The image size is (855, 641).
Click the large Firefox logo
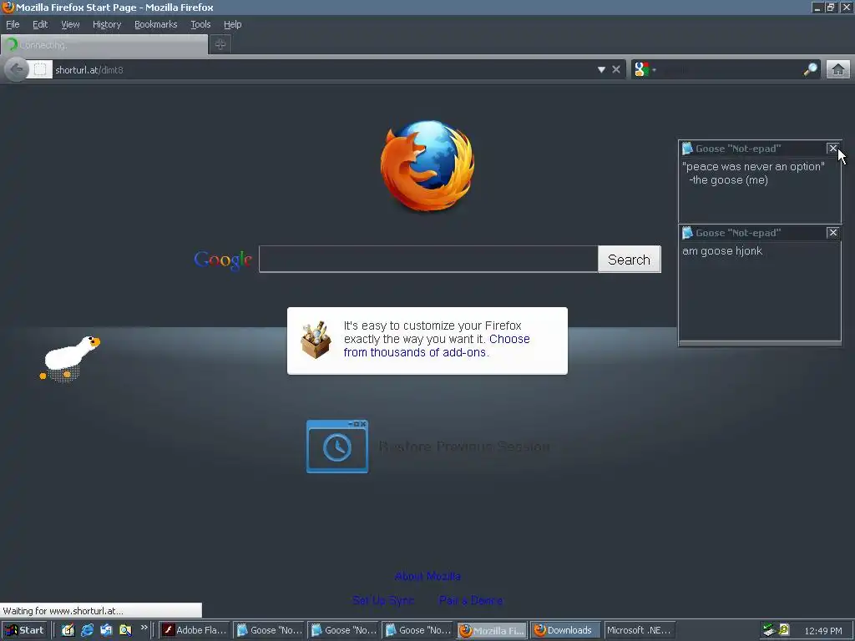pos(427,166)
